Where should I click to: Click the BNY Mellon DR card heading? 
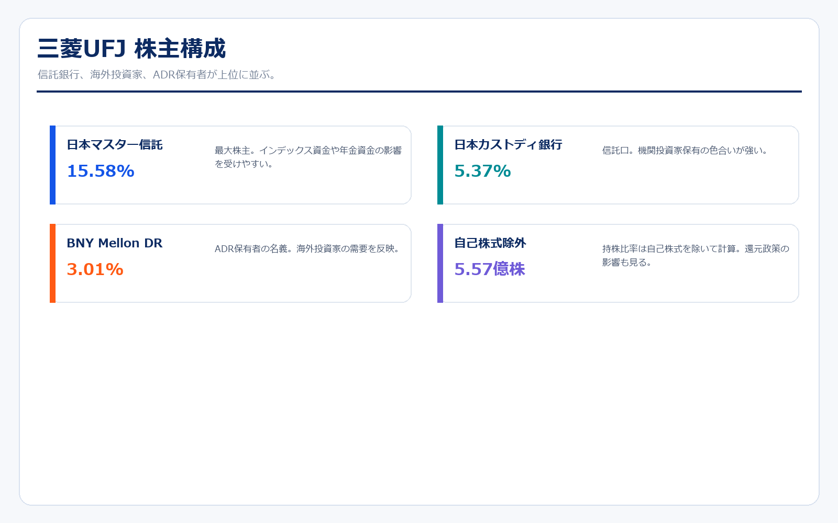(115, 243)
